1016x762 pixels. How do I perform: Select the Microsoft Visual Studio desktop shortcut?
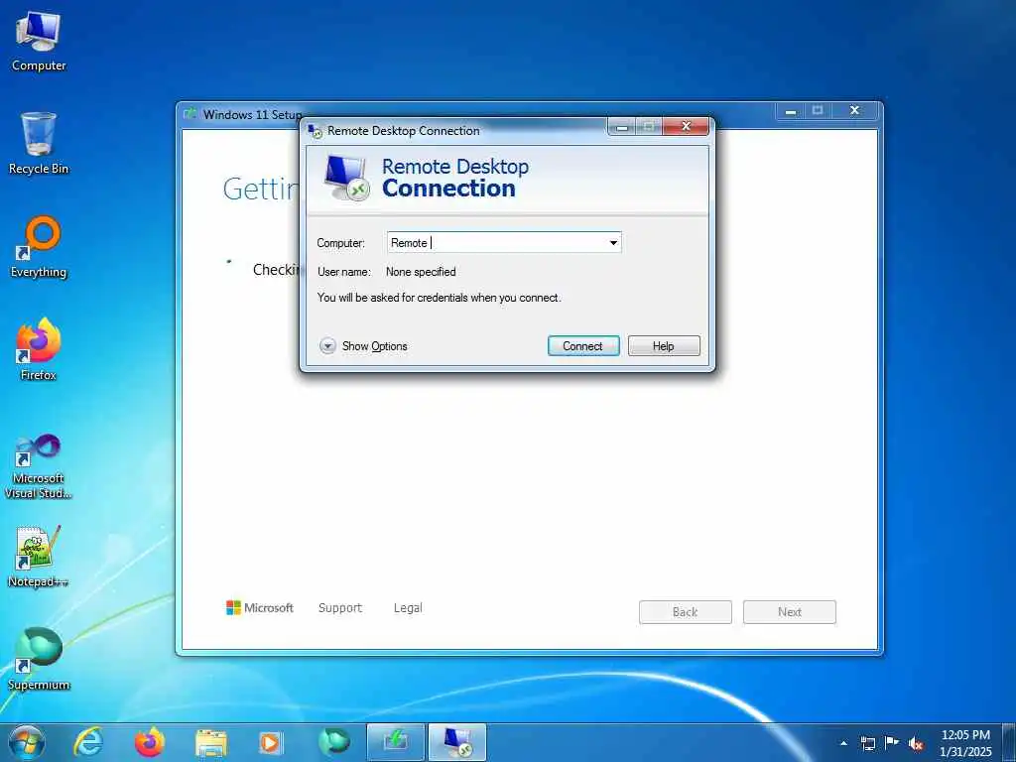[39, 467]
